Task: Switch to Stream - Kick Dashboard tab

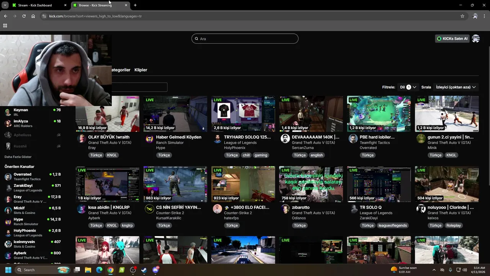Action: pos(38,5)
